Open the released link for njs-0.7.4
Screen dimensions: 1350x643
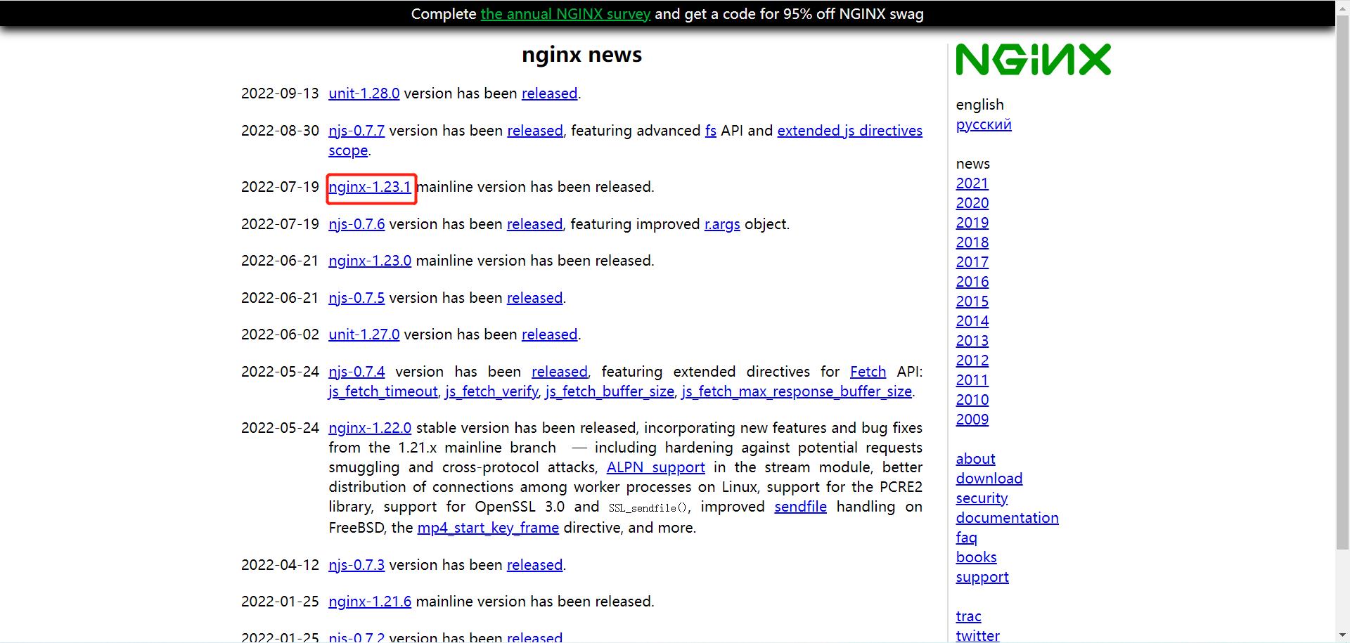[559, 372]
